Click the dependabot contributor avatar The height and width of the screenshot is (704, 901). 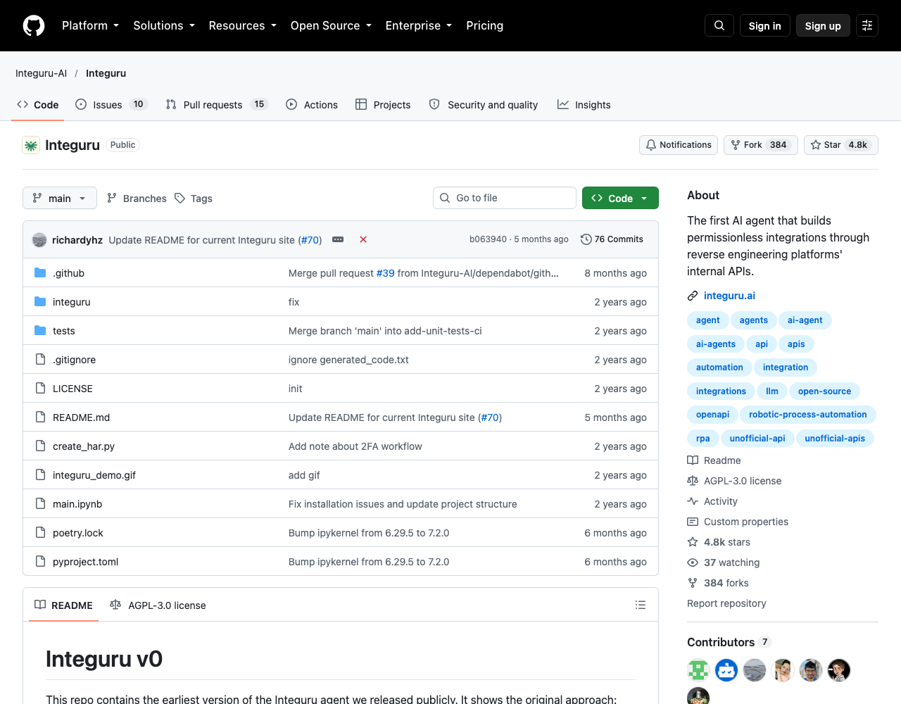(726, 670)
